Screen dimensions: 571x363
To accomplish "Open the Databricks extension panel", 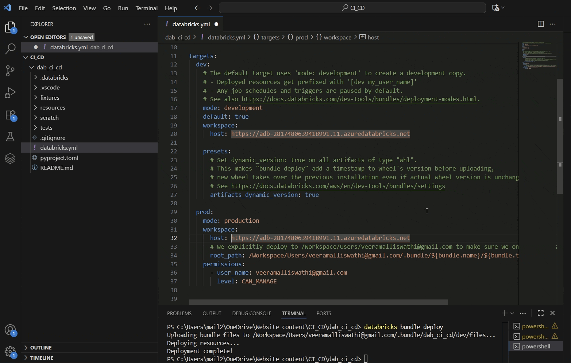I will pyautogui.click(x=10, y=158).
